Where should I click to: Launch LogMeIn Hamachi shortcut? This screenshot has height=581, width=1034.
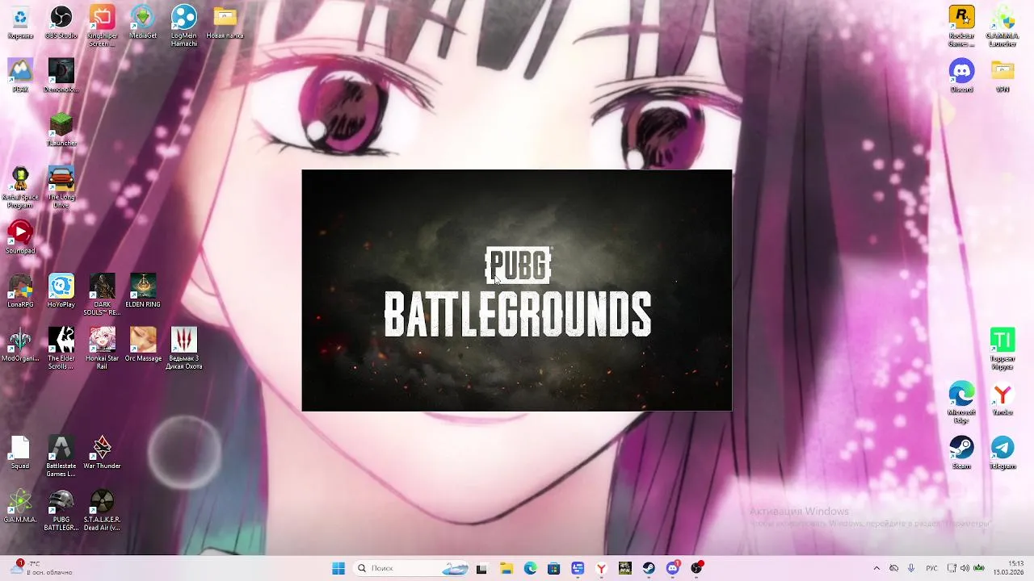[x=184, y=27]
